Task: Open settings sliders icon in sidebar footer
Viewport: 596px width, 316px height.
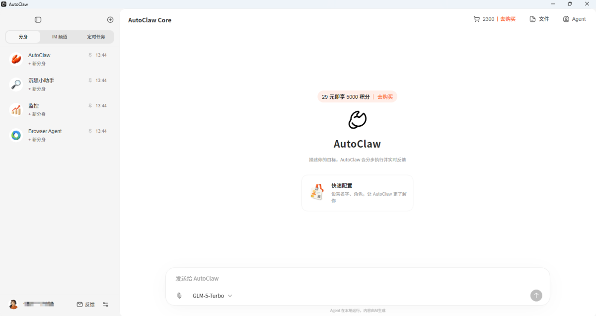Action: pos(105,305)
